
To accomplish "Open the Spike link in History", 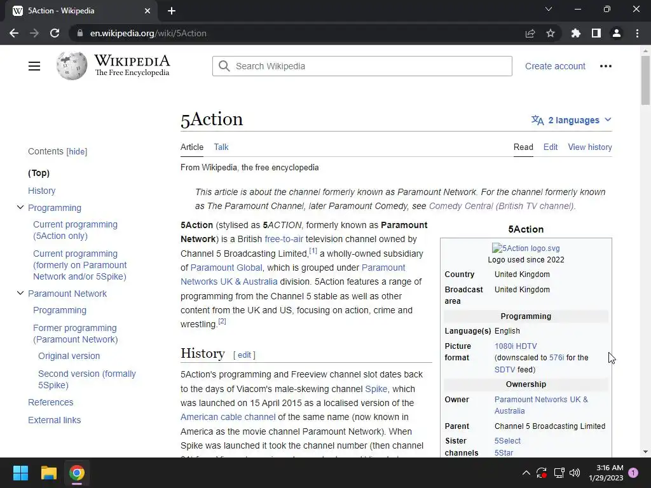I will [x=376, y=389].
